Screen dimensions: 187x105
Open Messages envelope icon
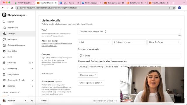(4, 39)
